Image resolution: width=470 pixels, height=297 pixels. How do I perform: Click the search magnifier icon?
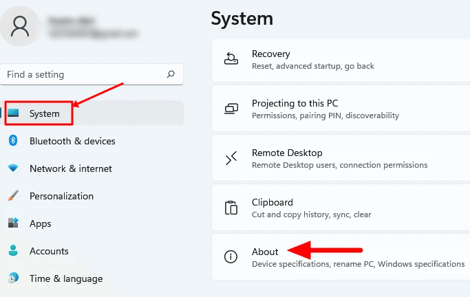(171, 74)
